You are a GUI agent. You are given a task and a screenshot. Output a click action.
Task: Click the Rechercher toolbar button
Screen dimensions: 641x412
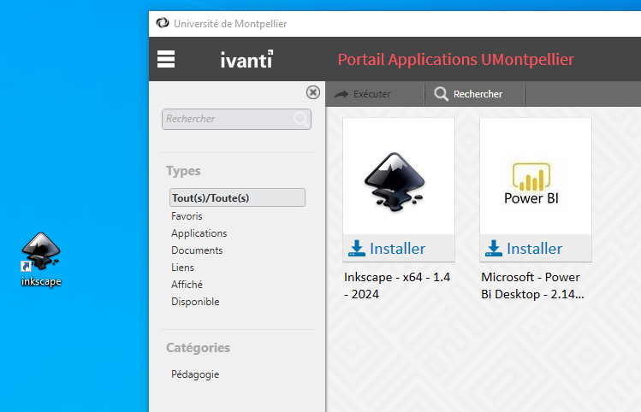pos(468,94)
